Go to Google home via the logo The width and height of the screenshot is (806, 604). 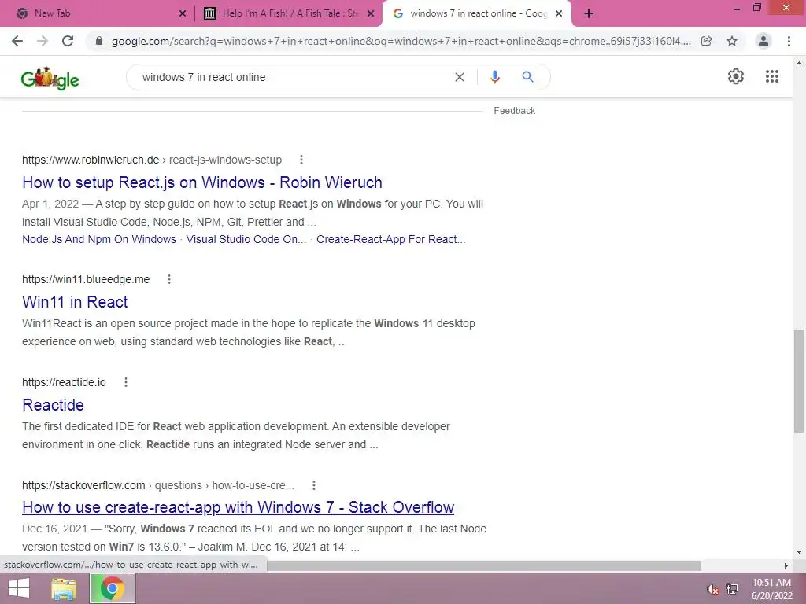click(50, 78)
